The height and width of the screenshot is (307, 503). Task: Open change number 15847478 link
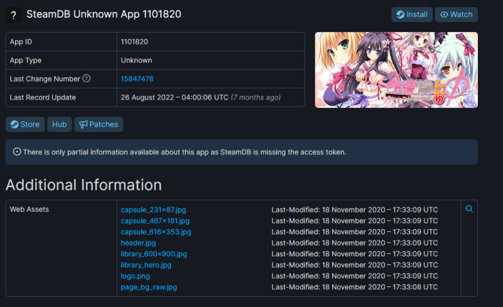[137, 79]
